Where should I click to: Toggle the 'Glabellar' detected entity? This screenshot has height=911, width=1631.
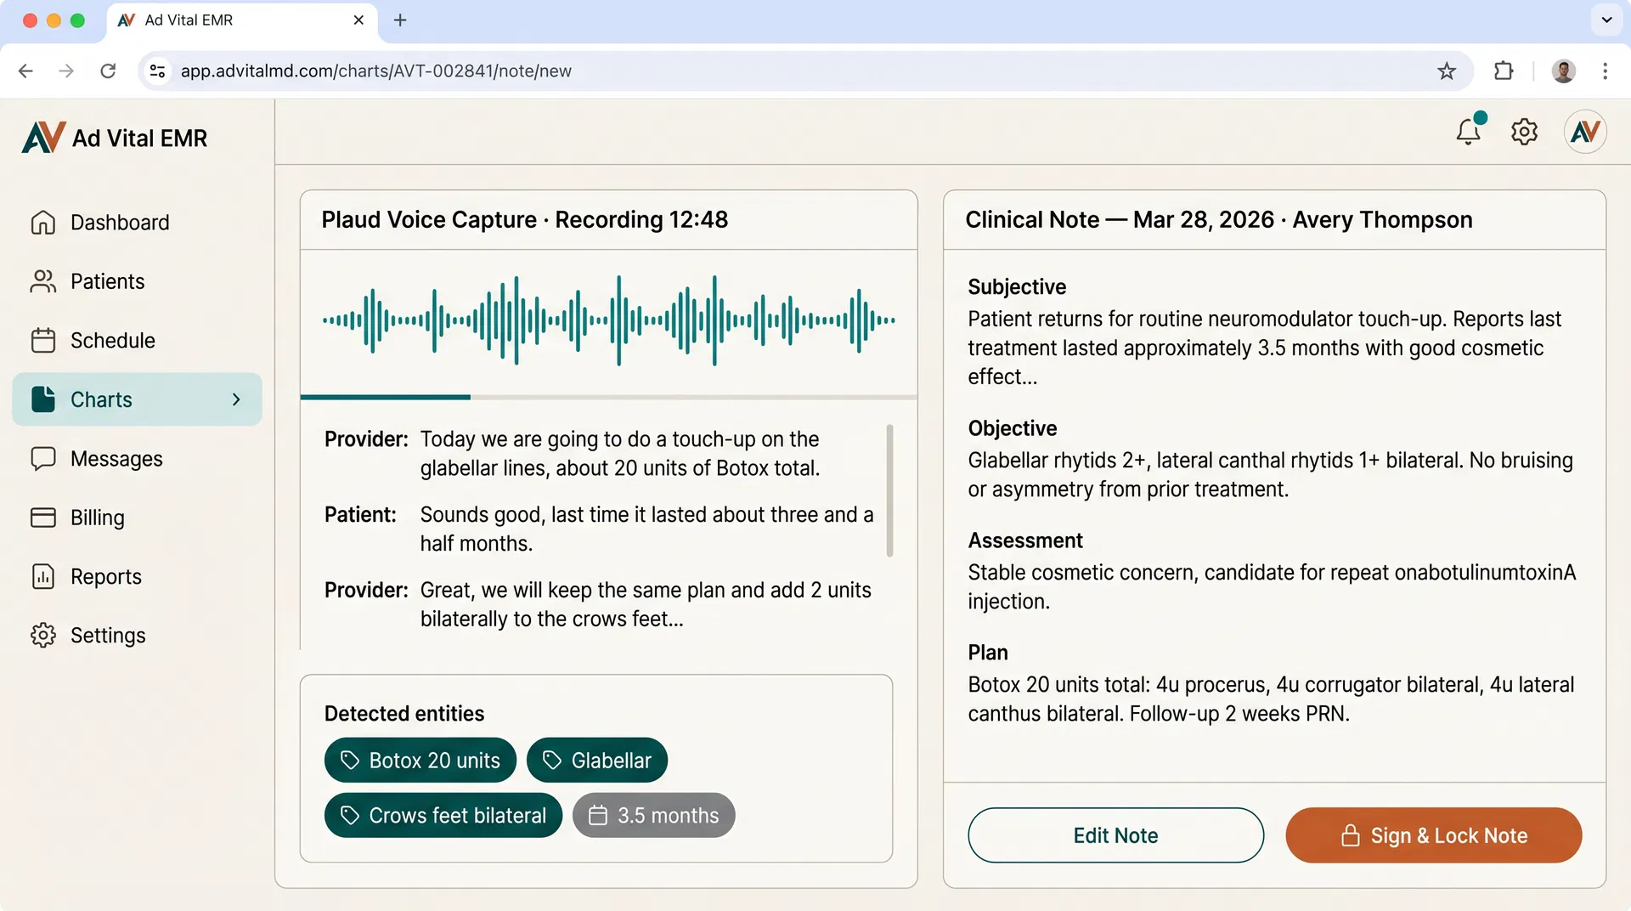point(597,760)
